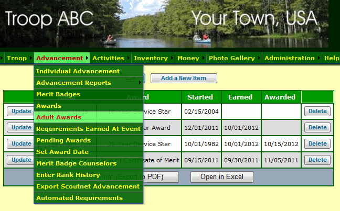Expand the Advancement Reports submenu
340x211 pixels.
tap(89, 83)
